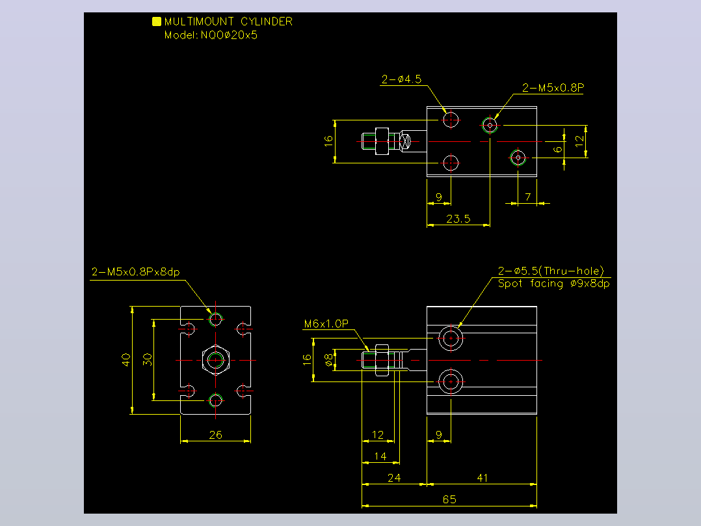
Task: Select the "16" dimension next to "ø8"
Action: pyautogui.click(x=307, y=360)
